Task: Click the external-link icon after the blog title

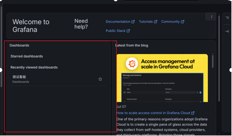Action: [x=192, y=113]
